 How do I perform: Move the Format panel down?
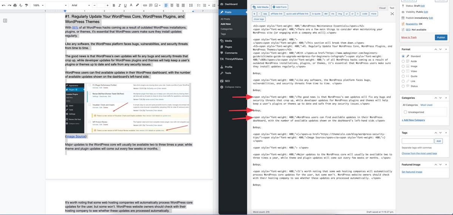pos(441,49)
